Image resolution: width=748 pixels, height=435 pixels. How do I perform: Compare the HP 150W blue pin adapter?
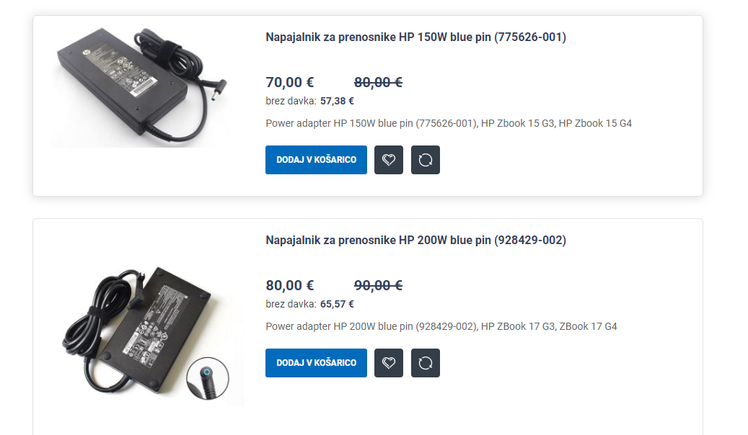point(425,160)
